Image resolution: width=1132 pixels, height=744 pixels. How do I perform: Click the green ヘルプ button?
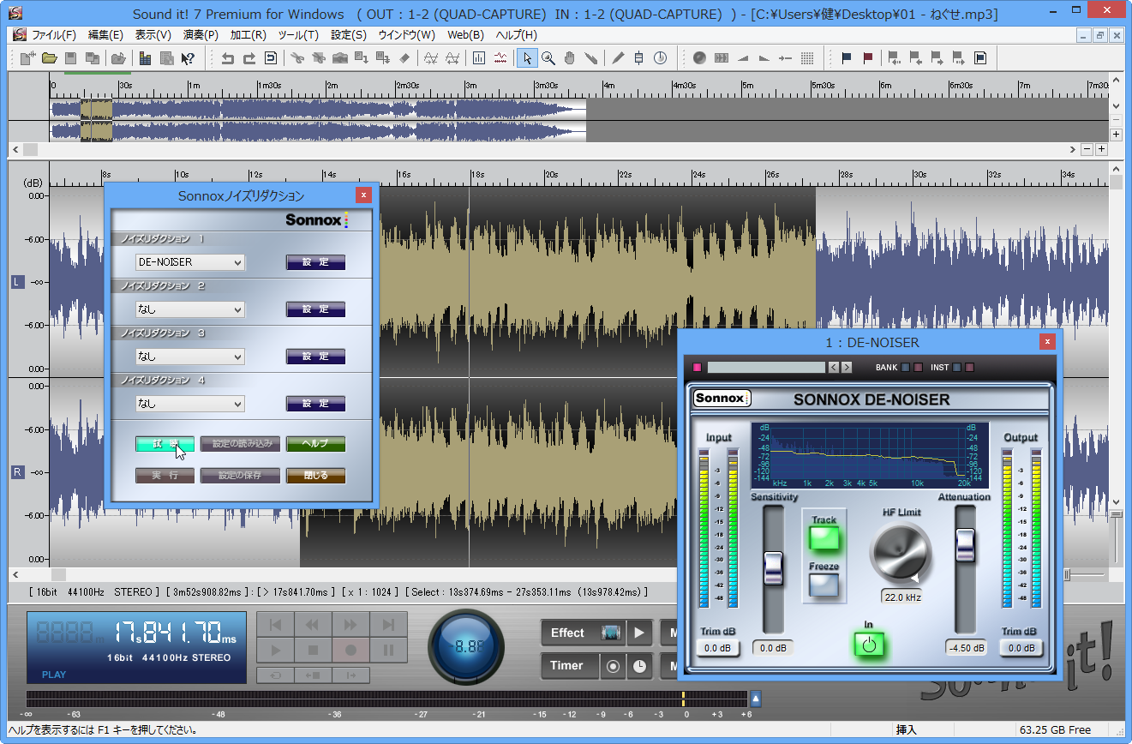pos(315,444)
